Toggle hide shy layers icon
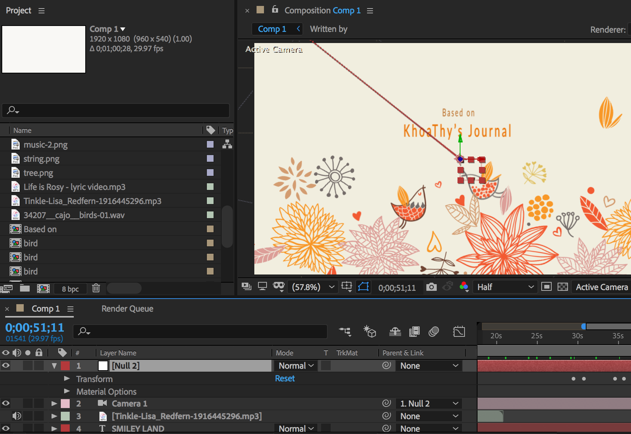This screenshot has width=631, height=434. (x=395, y=332)
